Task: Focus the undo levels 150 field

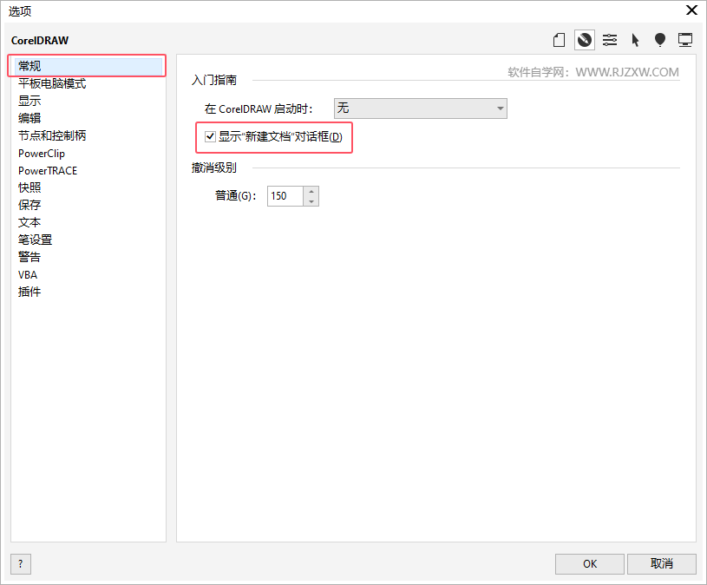Action: coord(285,196)
